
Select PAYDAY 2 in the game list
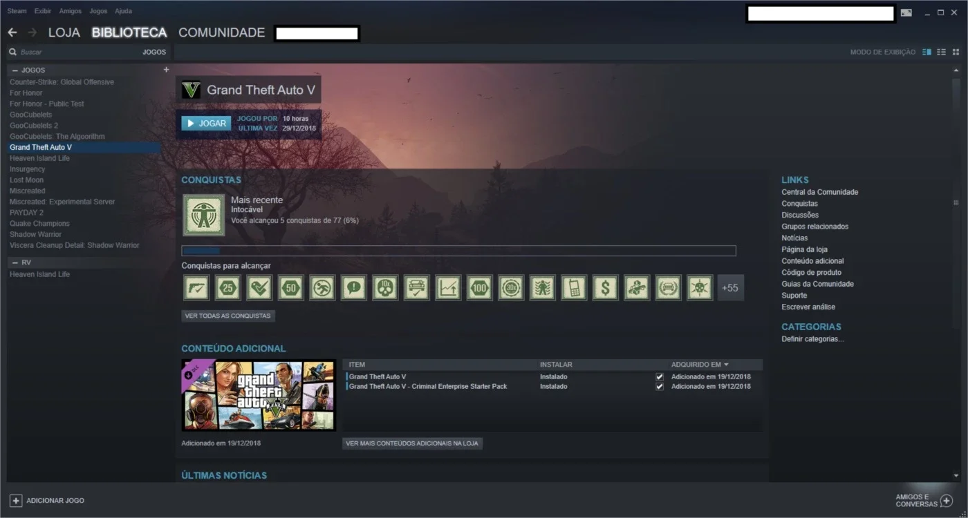[x=26, y=213]
